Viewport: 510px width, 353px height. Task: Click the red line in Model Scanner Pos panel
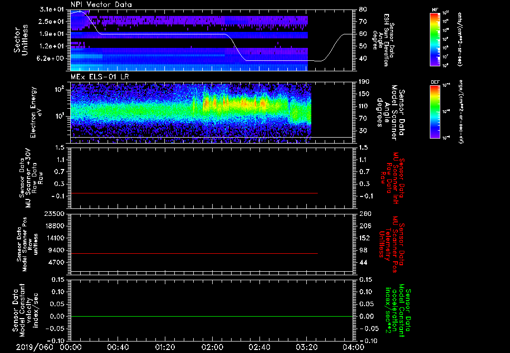tap(194, 254)
